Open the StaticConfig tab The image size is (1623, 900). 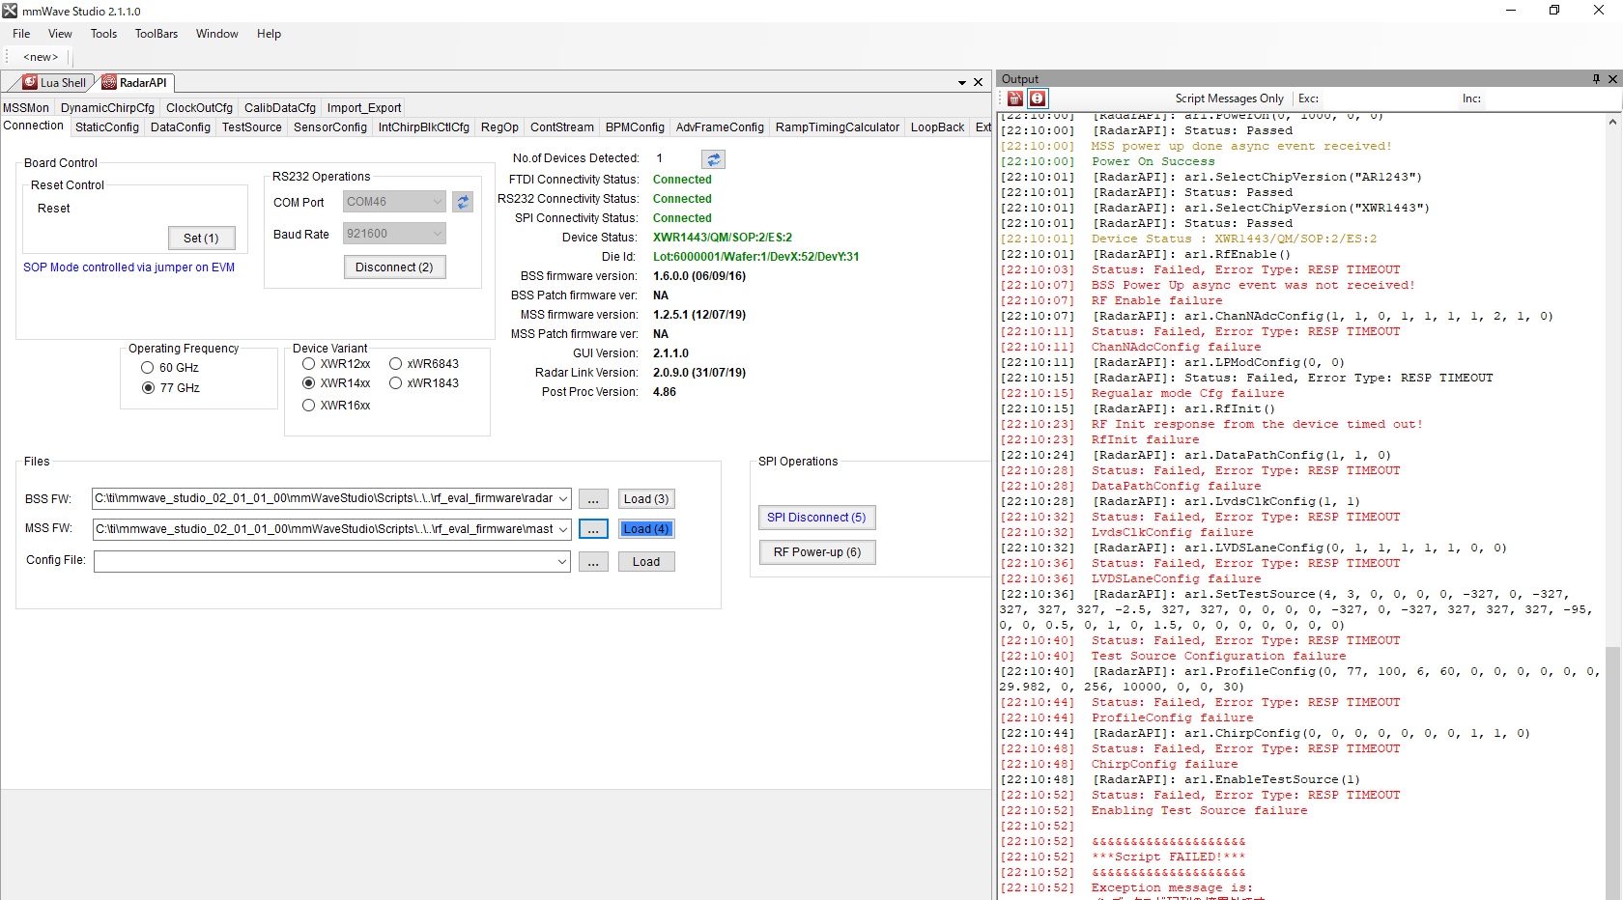coord(107,127)
